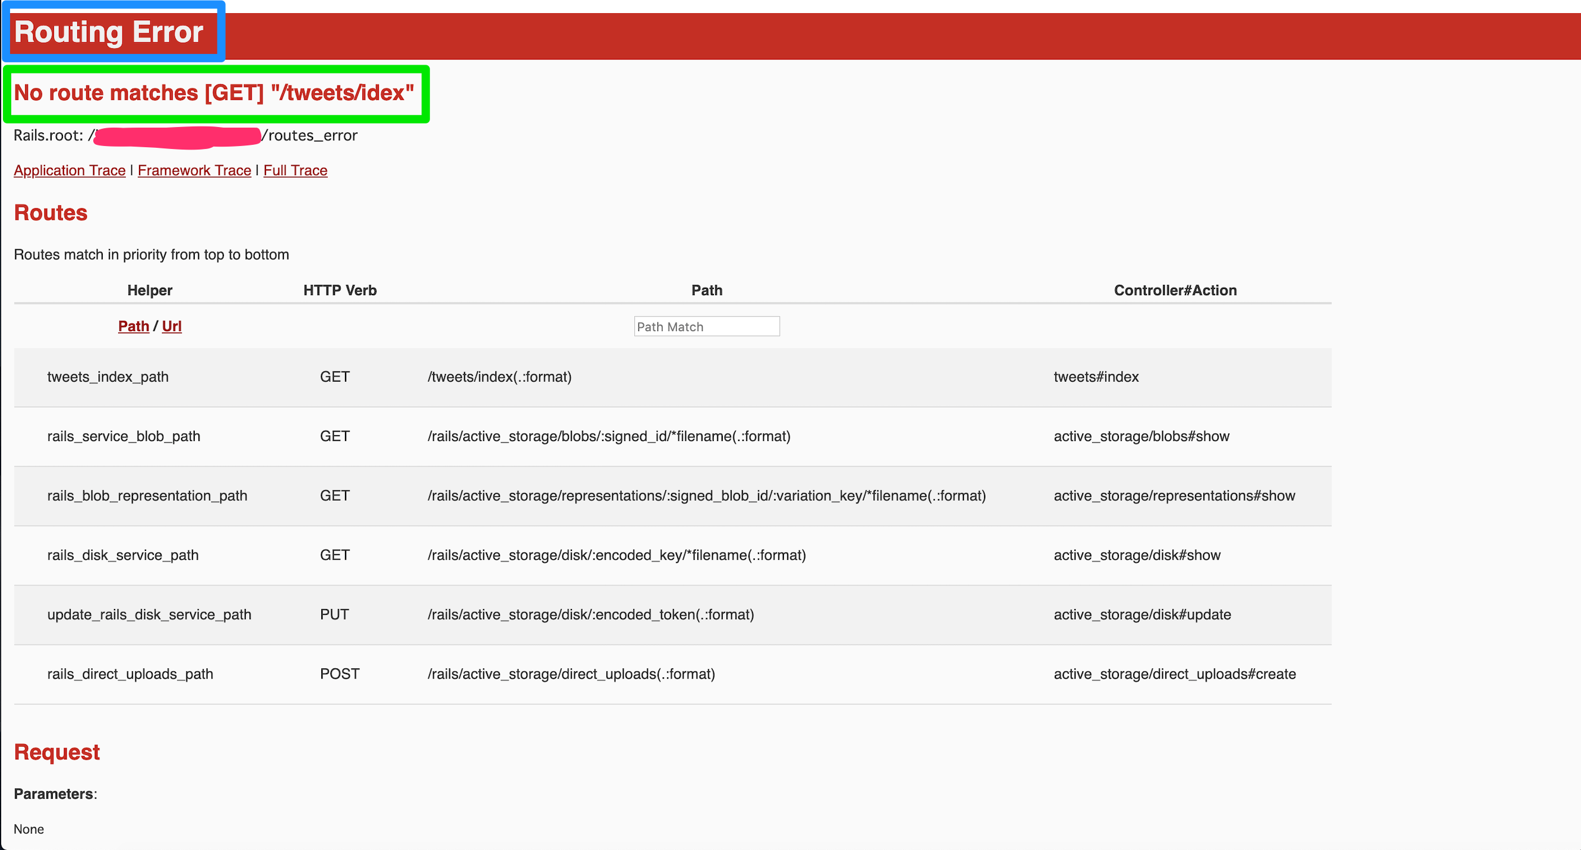Select the tweets_index_path route row
The width and height of the screenshot is (1581, 850).
point(108,377)
